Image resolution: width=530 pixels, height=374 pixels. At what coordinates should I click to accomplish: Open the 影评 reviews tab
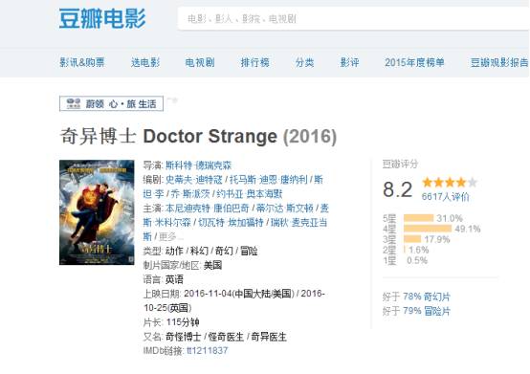pyautogui.click(x=349, y=62)
